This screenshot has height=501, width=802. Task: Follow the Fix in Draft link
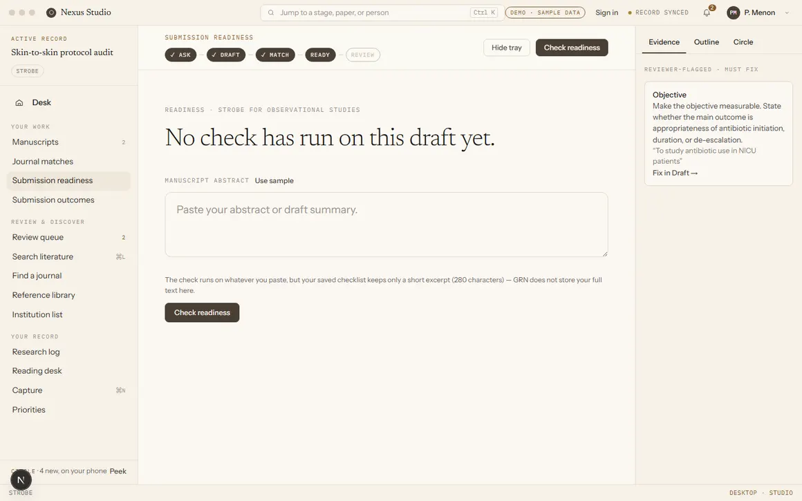[x=675, y=173]
